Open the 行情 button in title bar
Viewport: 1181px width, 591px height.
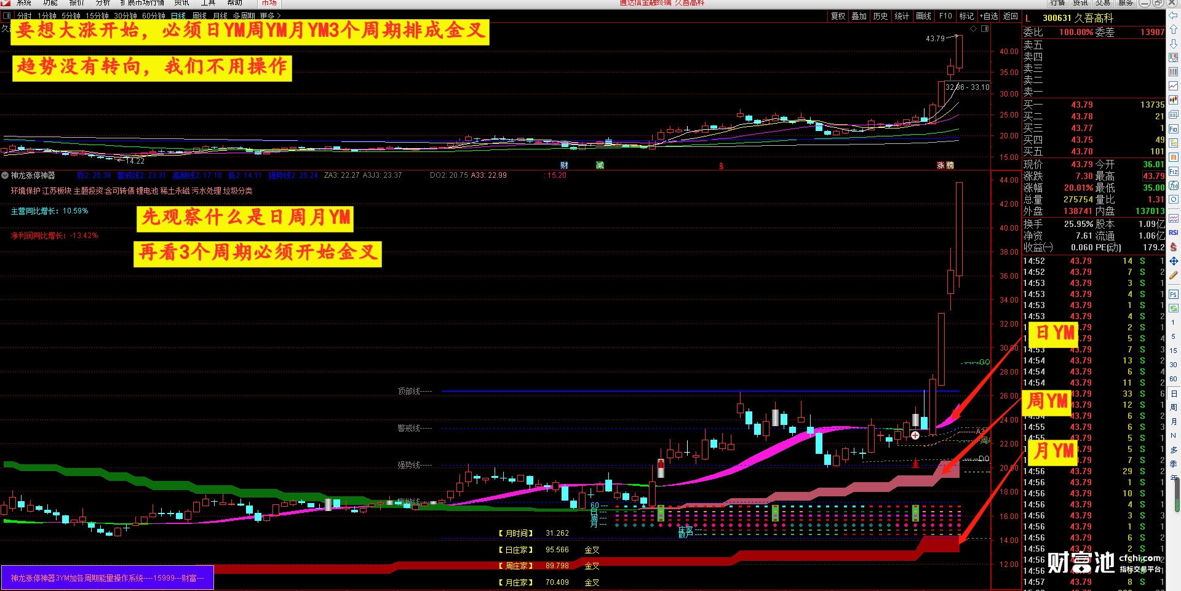coord(1057,3)
